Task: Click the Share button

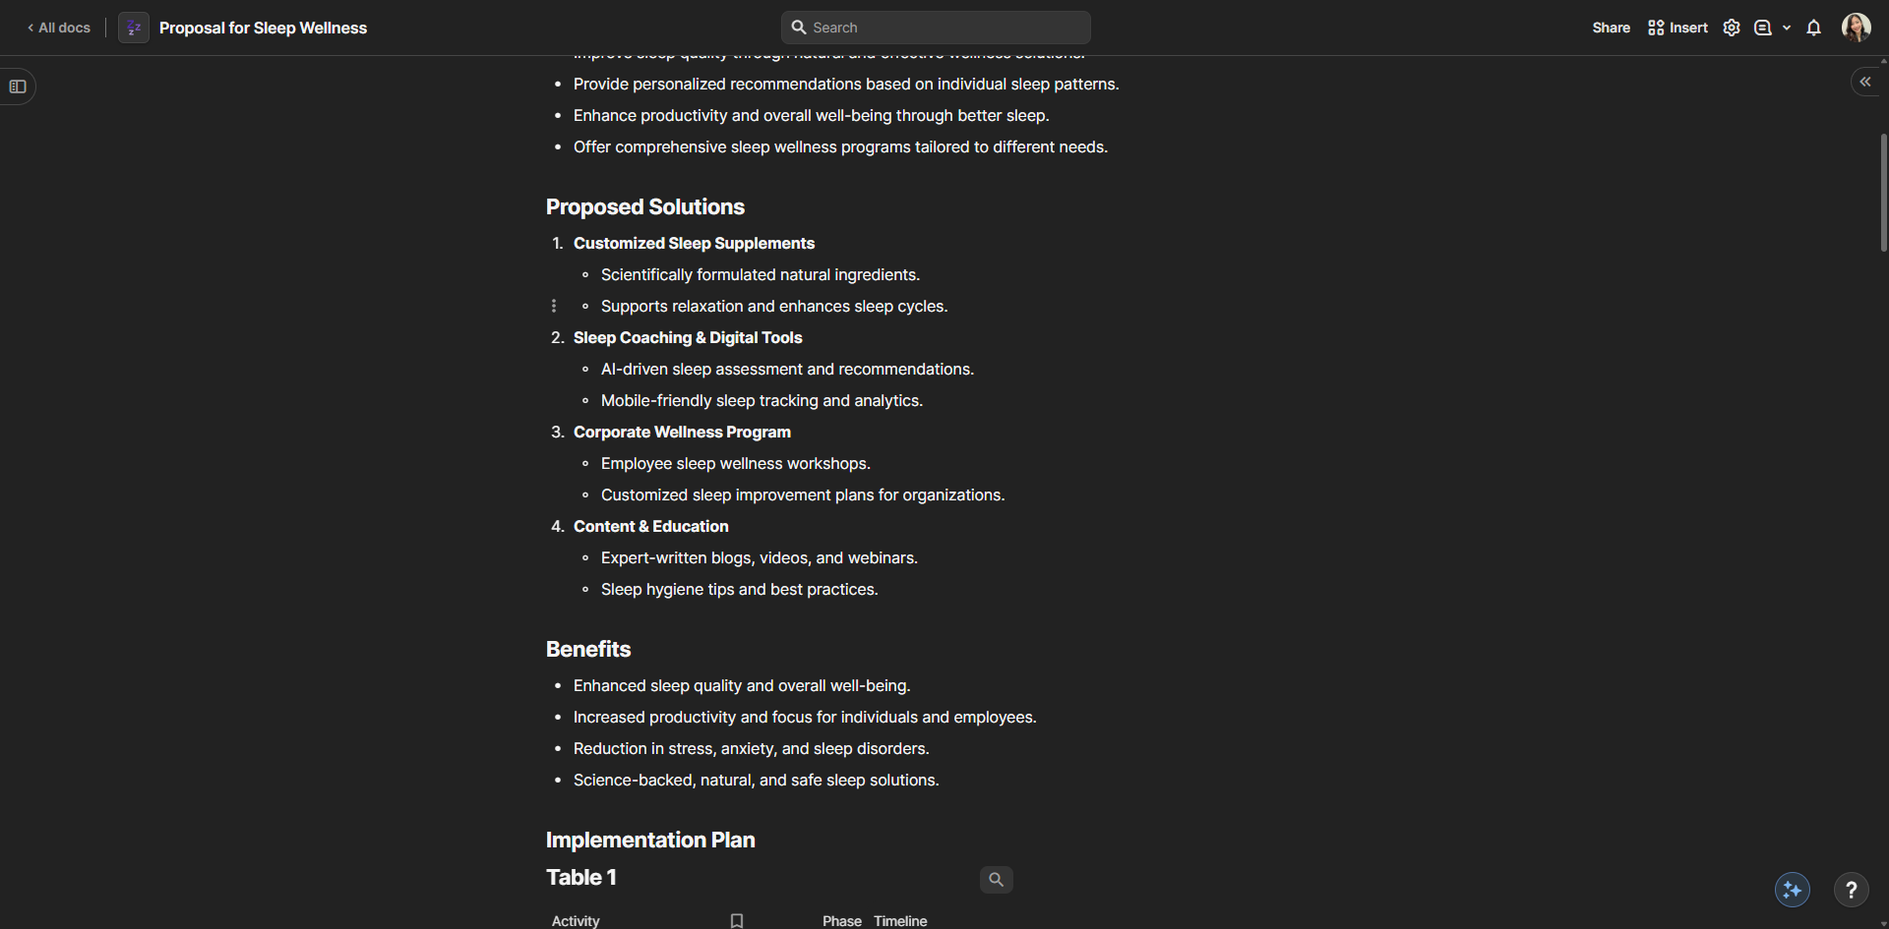Action: coord(1611,28)
